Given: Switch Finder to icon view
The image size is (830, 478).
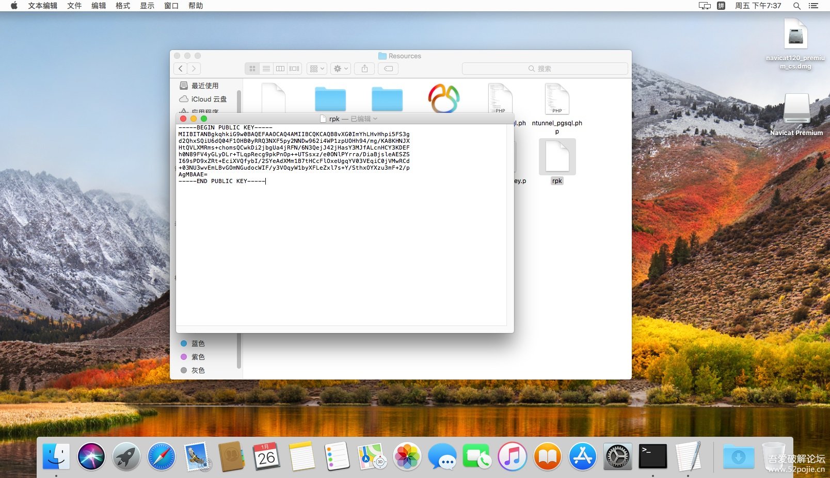Looking at the screenshot, I should tap(252, 69).
